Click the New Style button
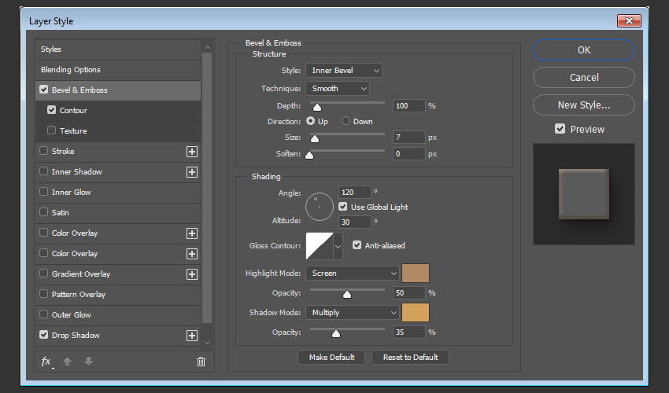669x393 pixels. 583,105
